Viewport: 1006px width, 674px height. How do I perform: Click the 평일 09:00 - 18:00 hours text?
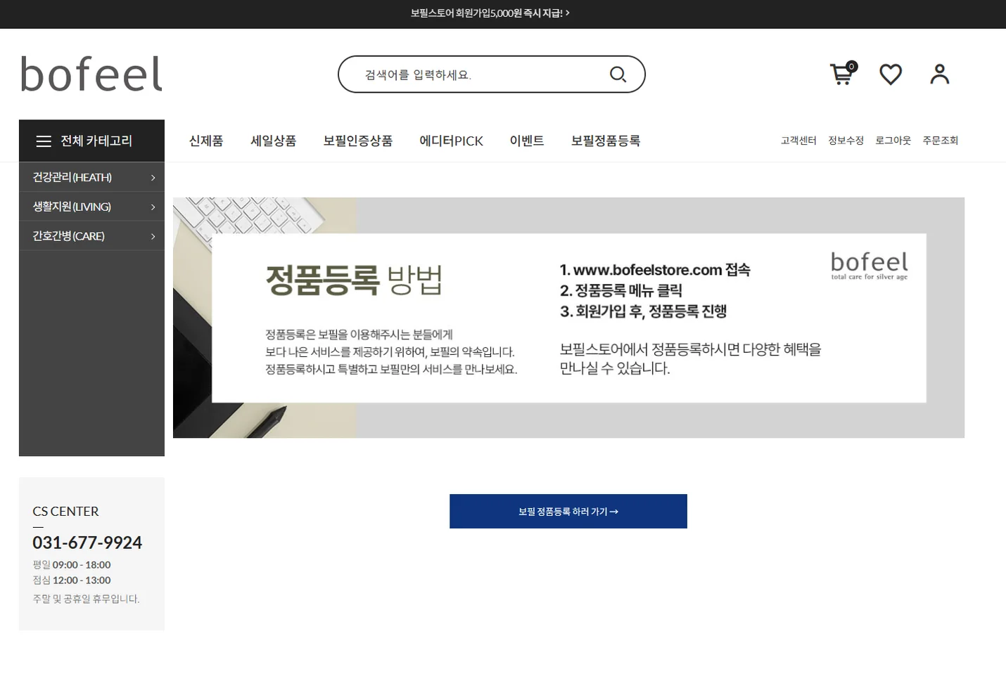point(72,564)
